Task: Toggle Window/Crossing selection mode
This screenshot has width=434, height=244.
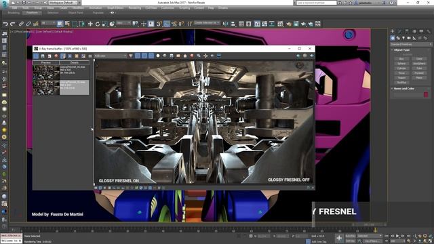Action: tap(81, 24)
